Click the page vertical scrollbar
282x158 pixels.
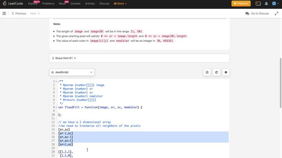coord(281,83)
